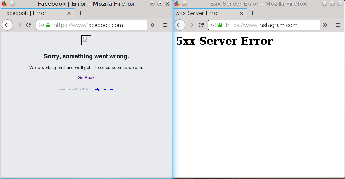345x179 pixels.
Task: Click forward arrow in Instagram window
Action: [191, 25]
